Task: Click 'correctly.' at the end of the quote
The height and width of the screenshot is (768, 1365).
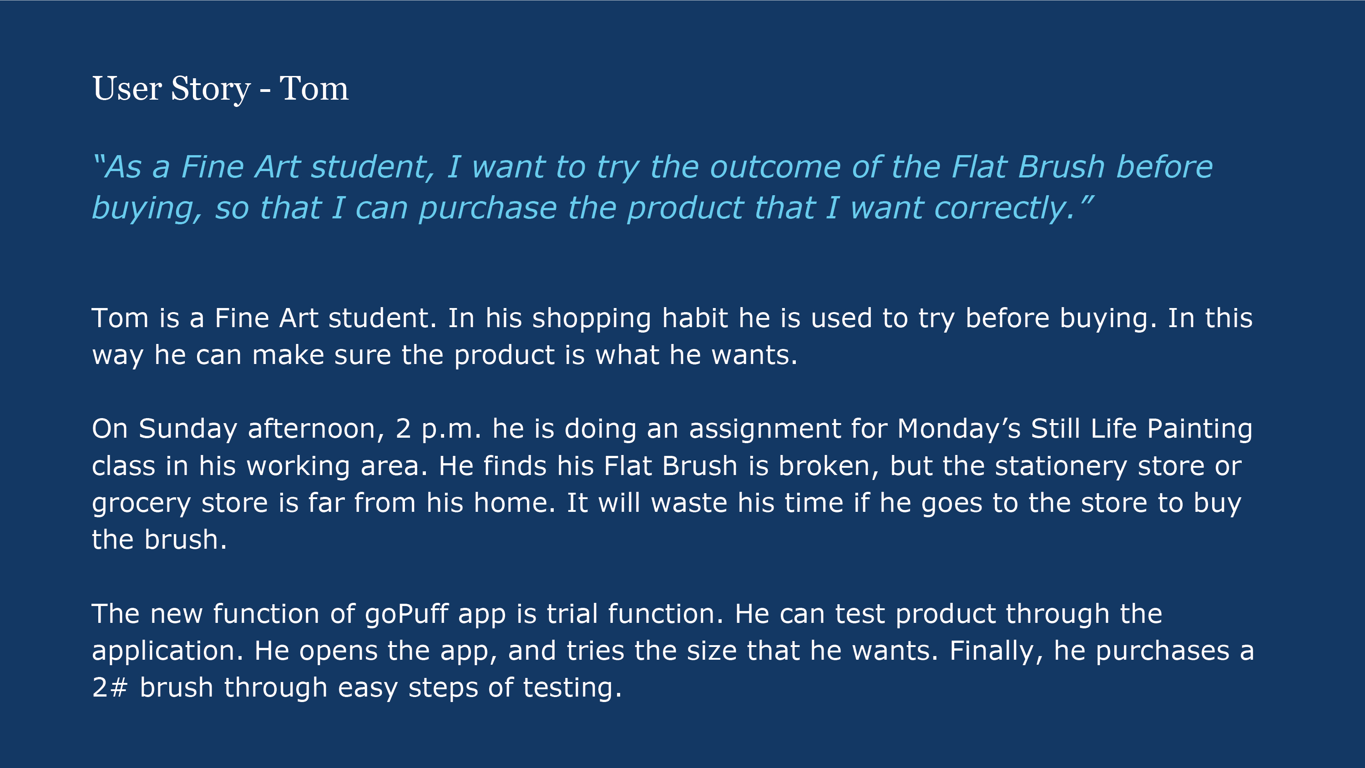Action: (x=1005, y=208)
